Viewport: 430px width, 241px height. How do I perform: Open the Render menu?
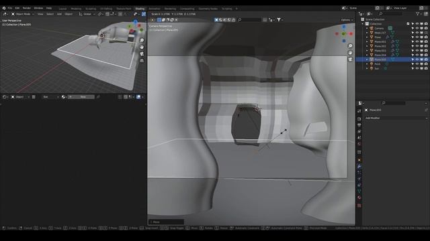tap(27, 8)
